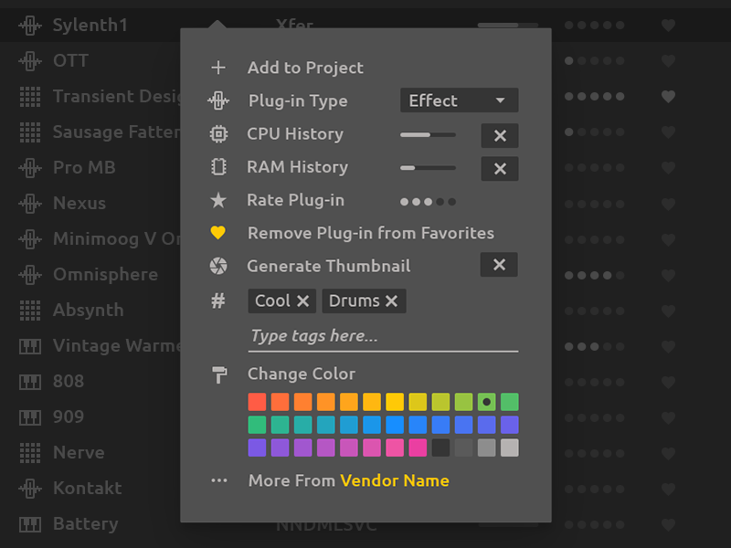Click the star icon next to Rate Plug-in

(x=219, y=200)
